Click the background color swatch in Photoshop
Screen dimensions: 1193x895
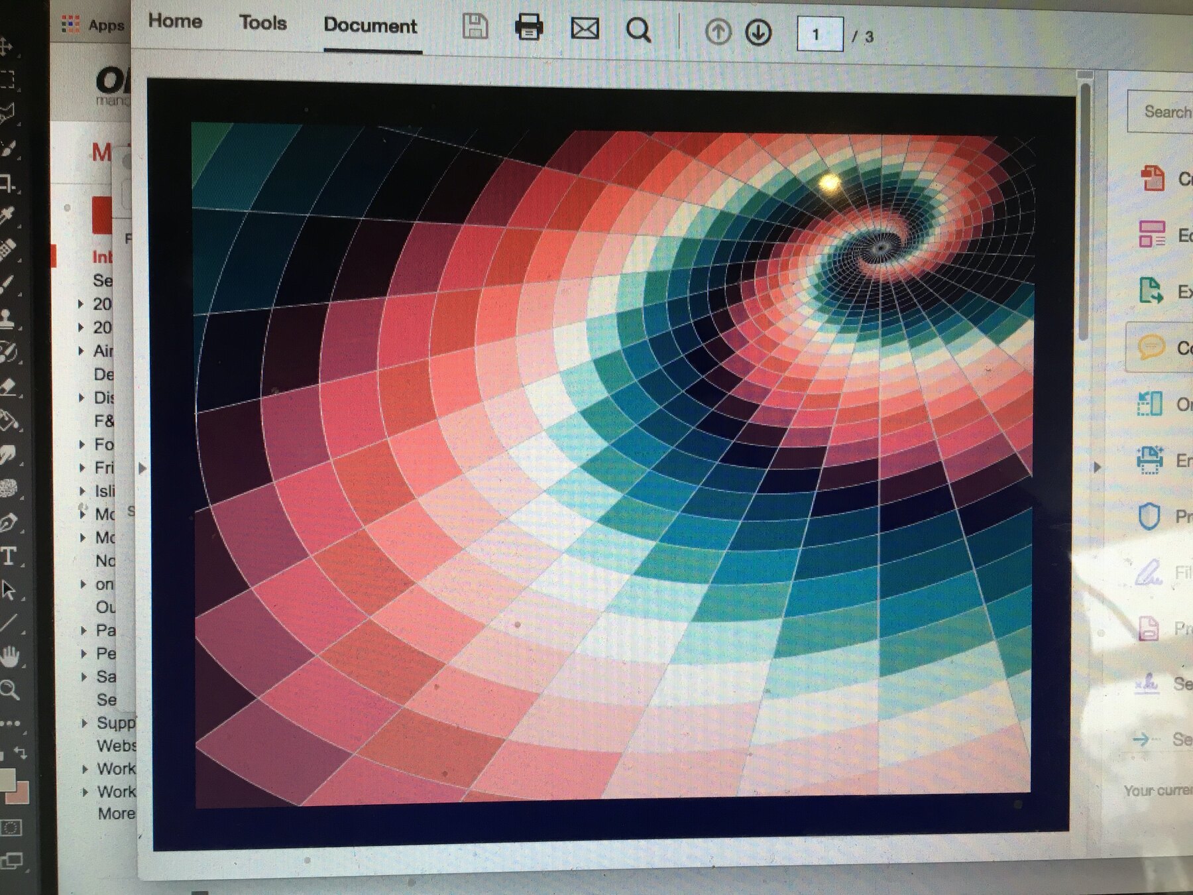pyautogui.click(x=20, y=792)
